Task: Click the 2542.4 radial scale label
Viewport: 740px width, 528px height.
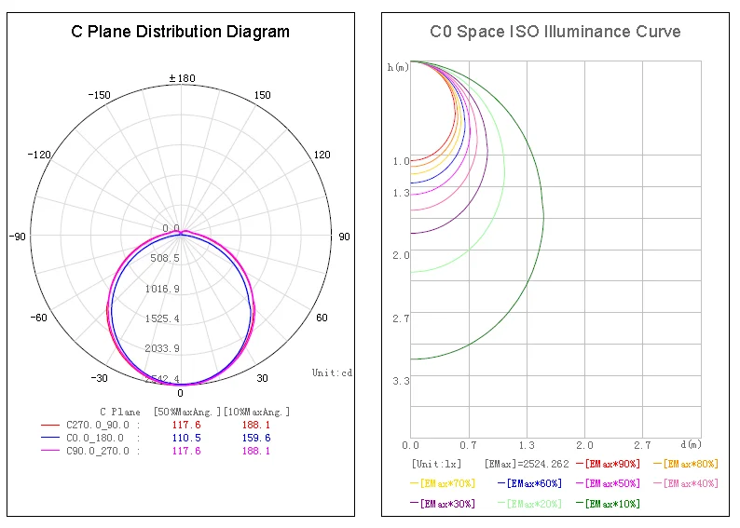Action: pos(162,379)
